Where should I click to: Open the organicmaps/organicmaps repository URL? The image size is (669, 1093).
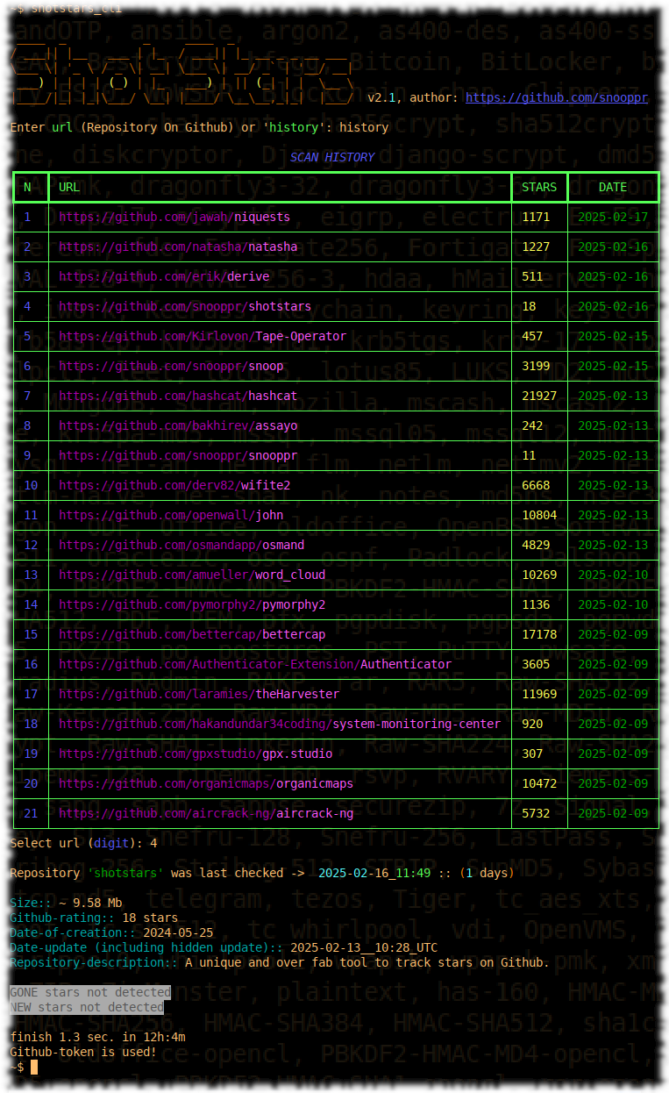205,783
